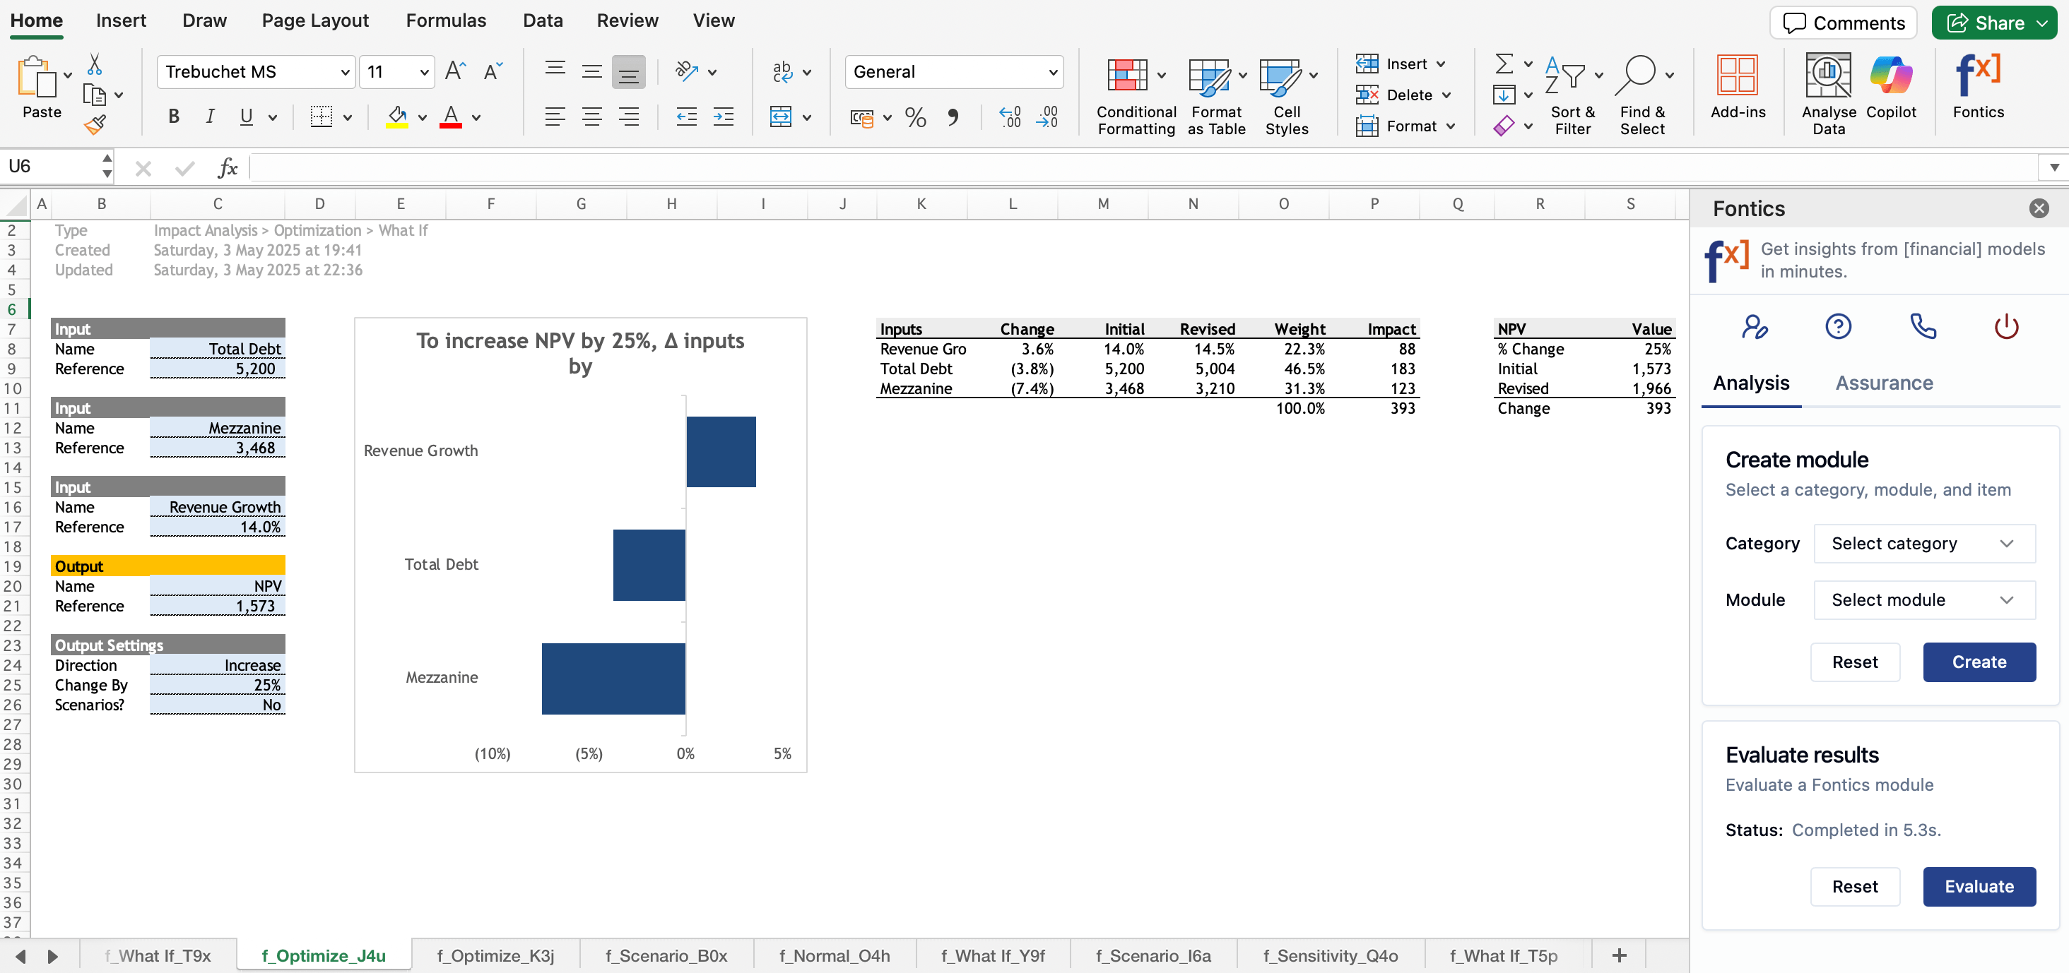The height and width of the screenshot is (973, 2069).
Task: Open the f_Scenario_B0x sheet tab
Action: [666, 955]
